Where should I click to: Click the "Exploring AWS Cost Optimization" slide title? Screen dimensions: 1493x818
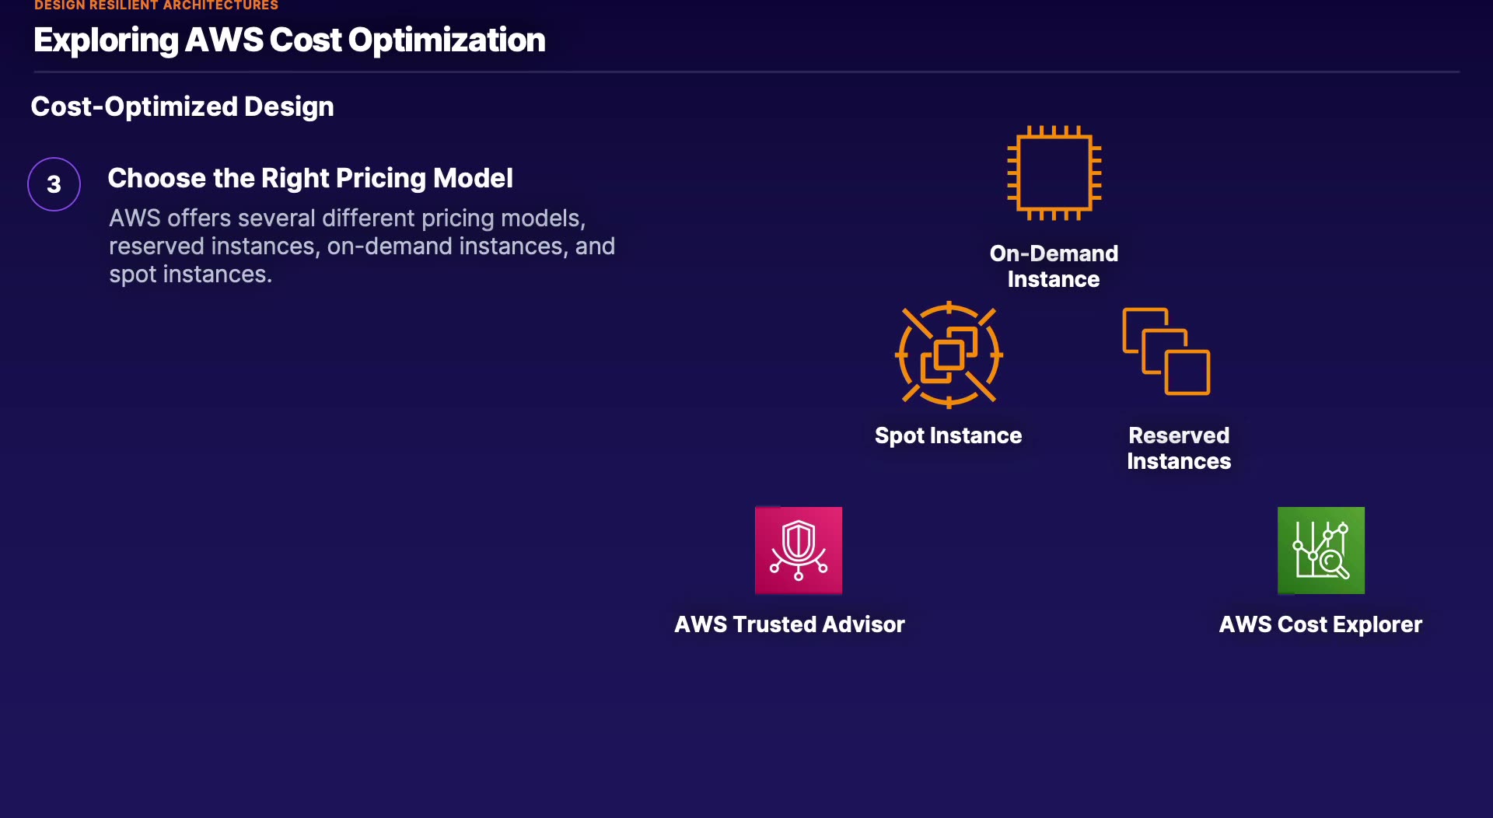click(x=289, y=40)
